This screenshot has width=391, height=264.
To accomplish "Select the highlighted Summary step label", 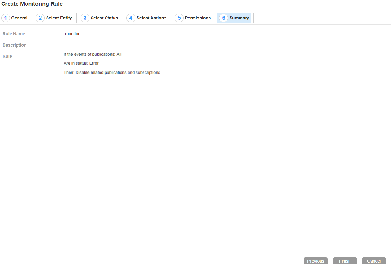I will point(239,18).
